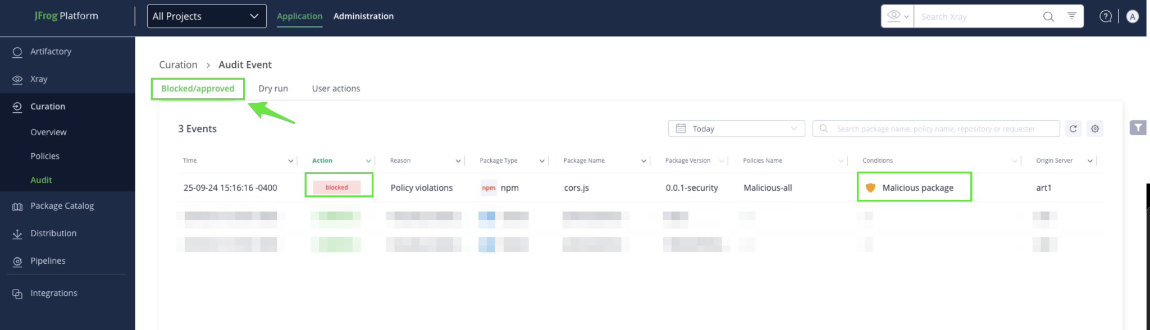
Task: Go to Curation Policies
Action: point(45,157)
